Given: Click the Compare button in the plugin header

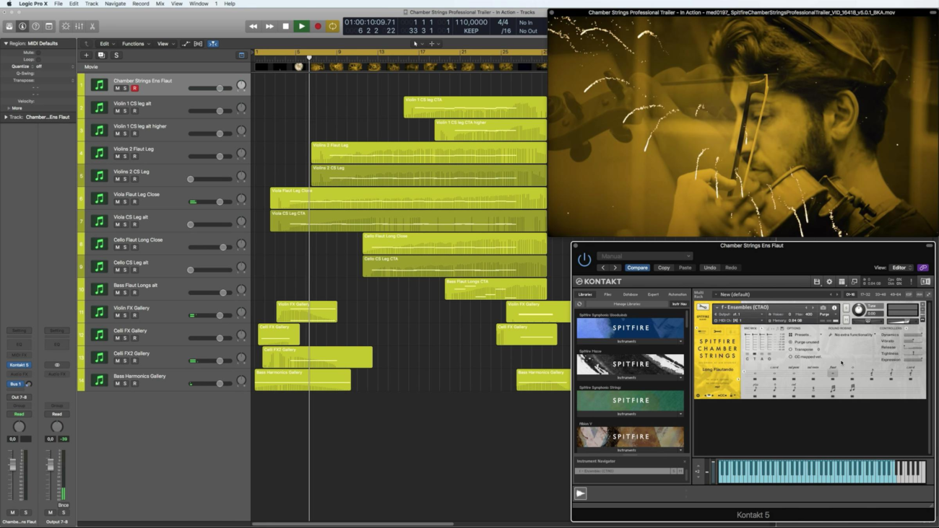Looking at the screenshot, I should pos(637,268).
